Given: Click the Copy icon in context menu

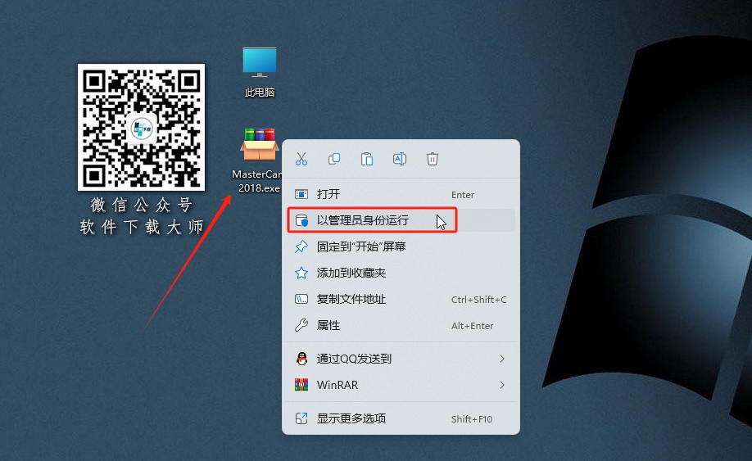Looking at the screenshot, I should (333, 159).
